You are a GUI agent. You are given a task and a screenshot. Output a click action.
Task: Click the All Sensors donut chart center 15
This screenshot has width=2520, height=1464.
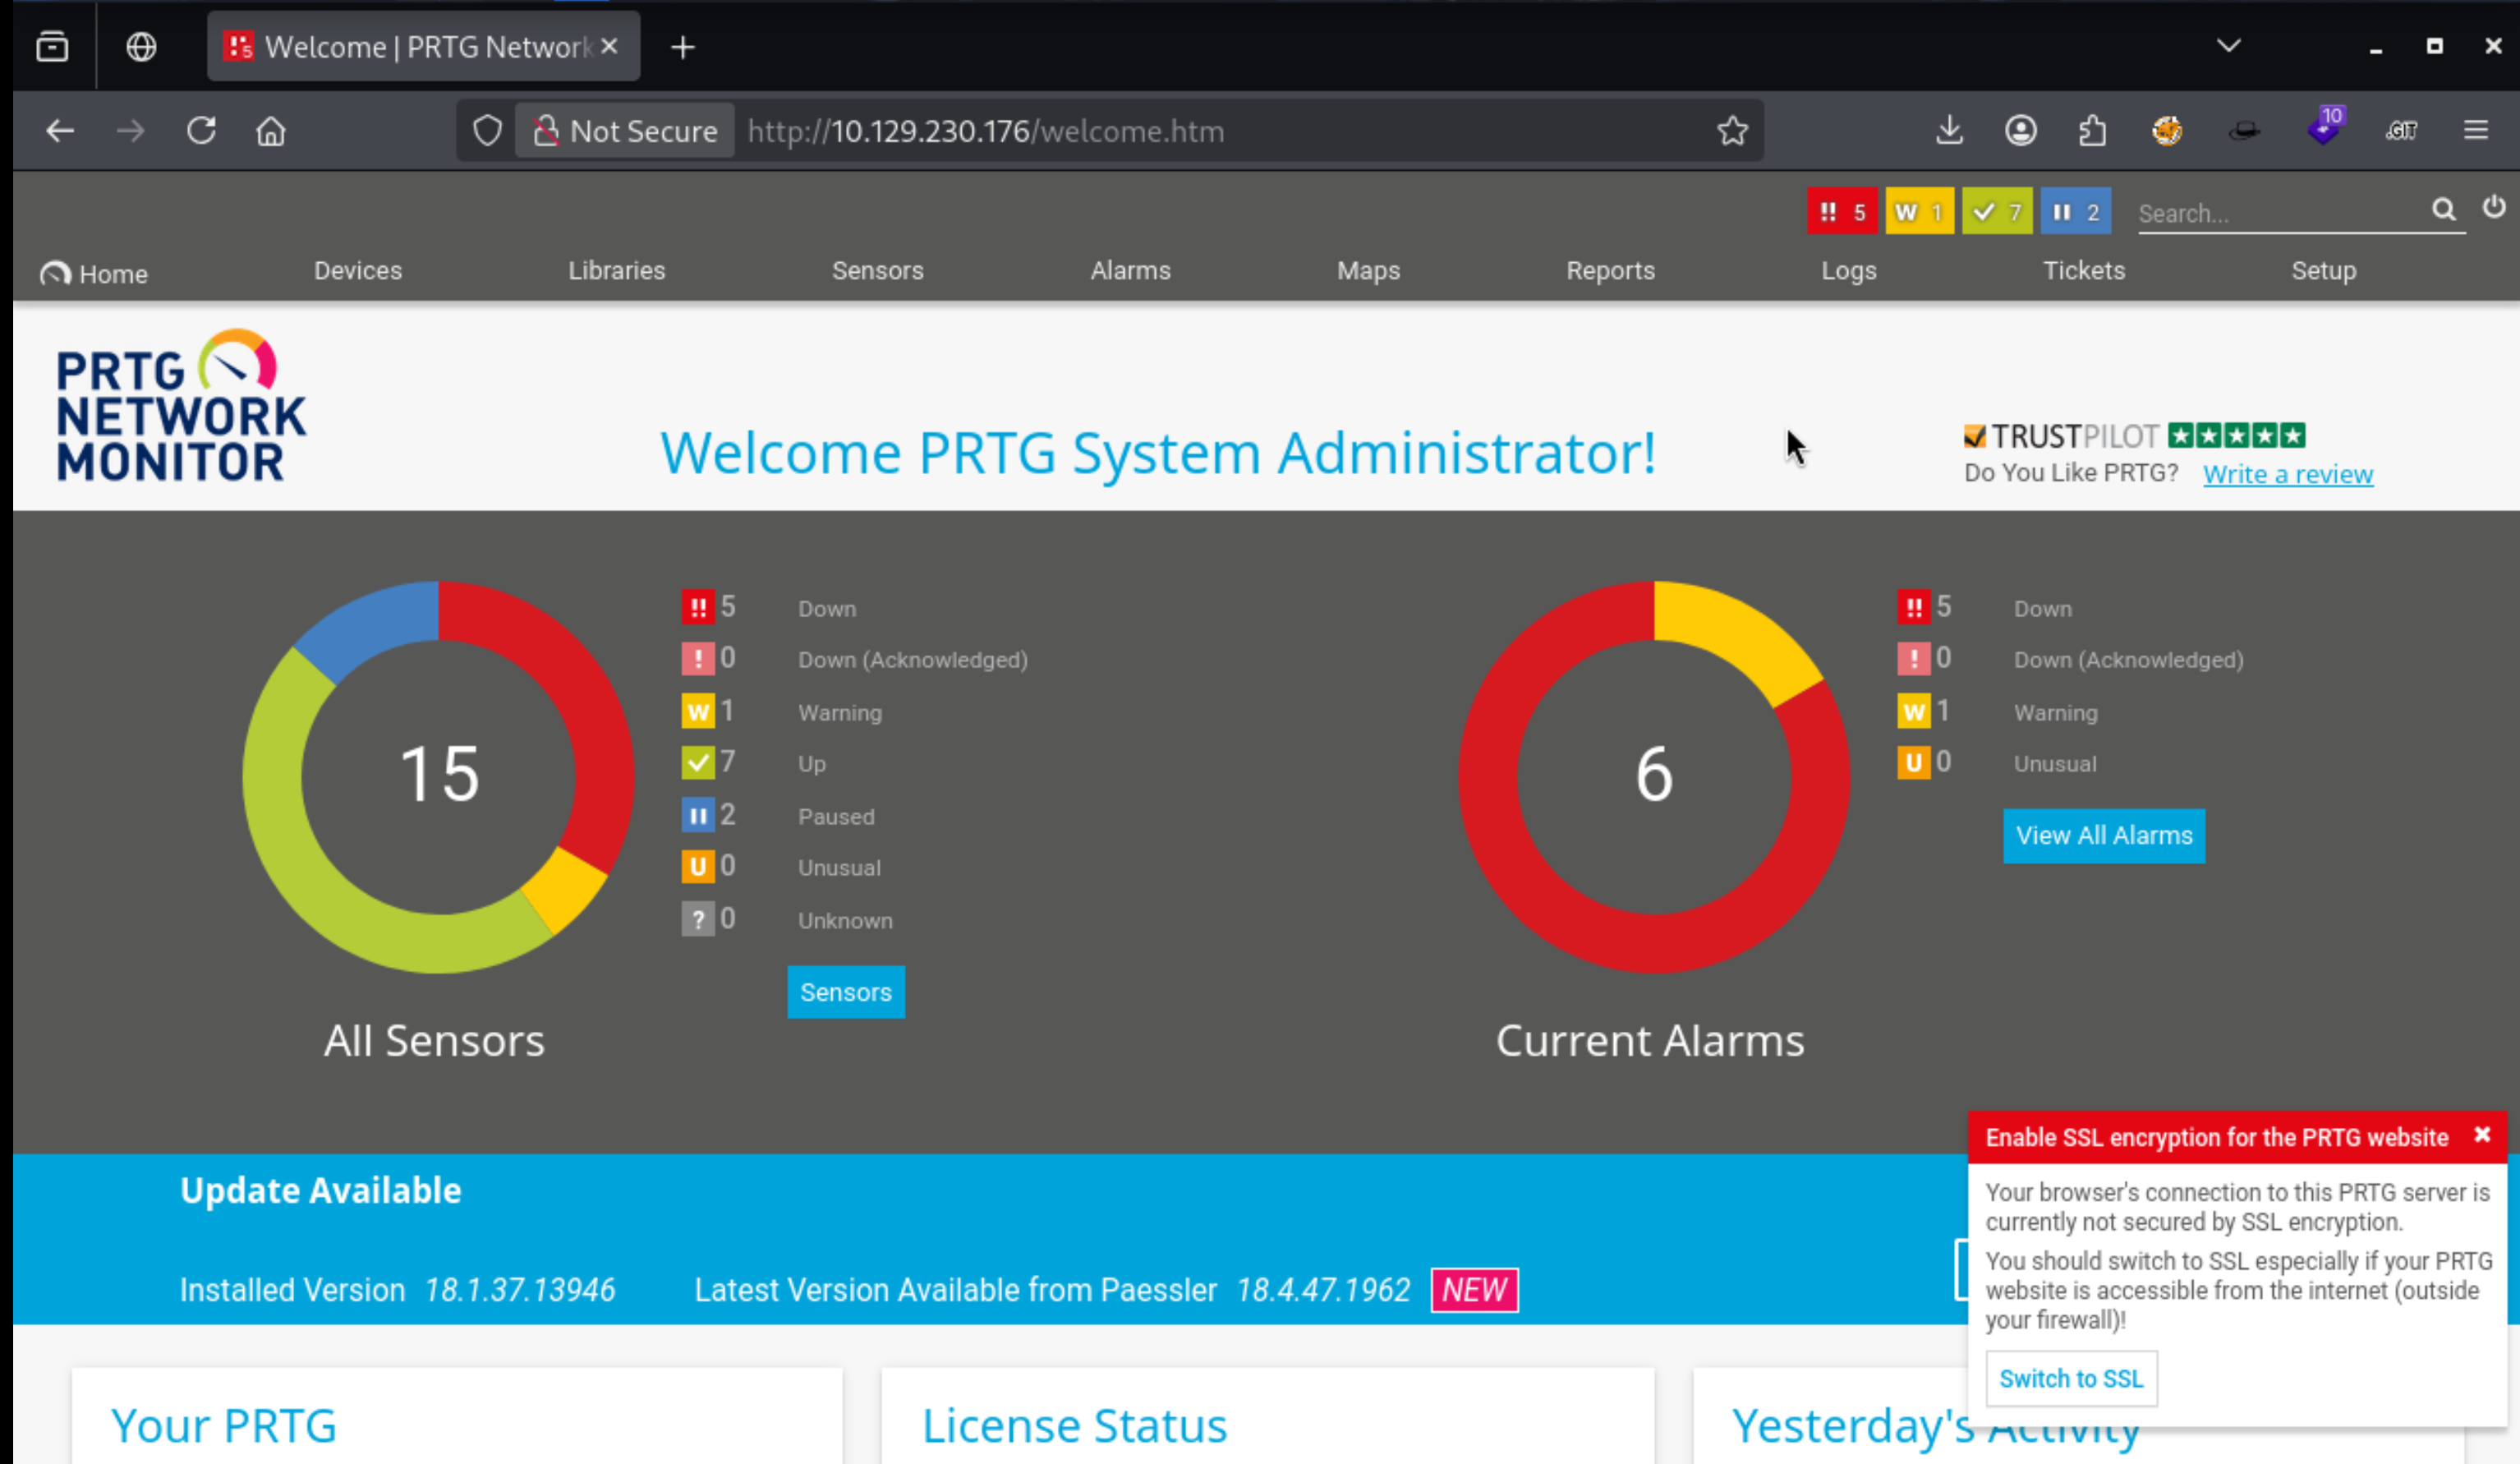pyautogui.click(x=439, y=775)
